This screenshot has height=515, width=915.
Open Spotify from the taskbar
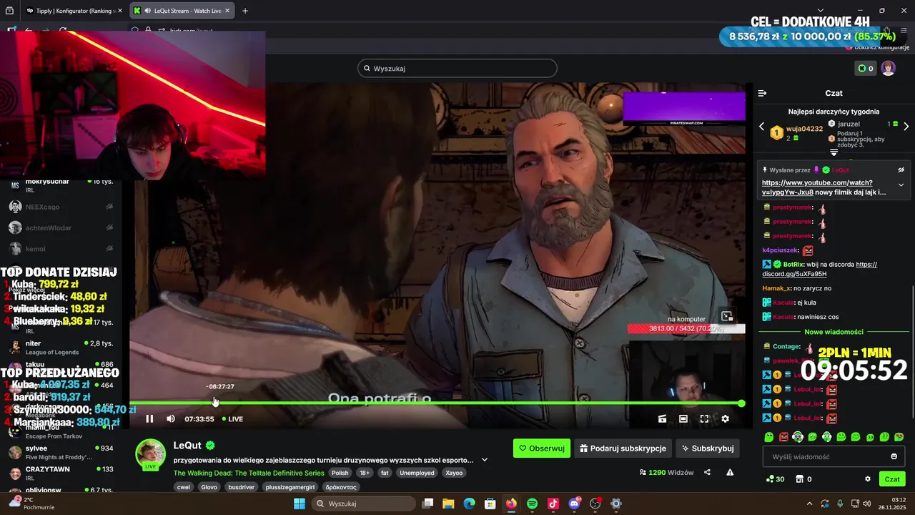[x=532, y=504]
